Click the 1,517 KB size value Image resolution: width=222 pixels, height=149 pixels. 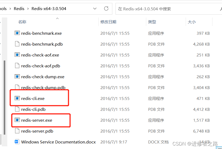point(201,120)
